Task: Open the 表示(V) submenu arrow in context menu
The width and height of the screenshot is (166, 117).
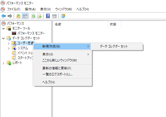Action: [88, 54]
